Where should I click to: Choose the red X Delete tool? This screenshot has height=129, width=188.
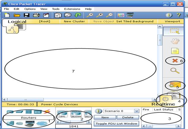click(x=175, y=61)
